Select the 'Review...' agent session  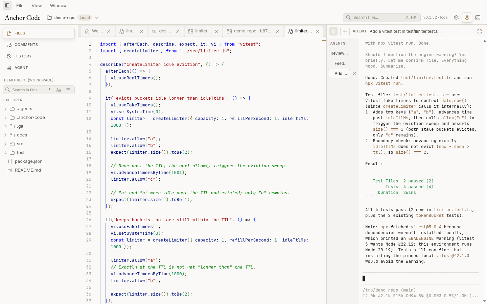(339, 53)
